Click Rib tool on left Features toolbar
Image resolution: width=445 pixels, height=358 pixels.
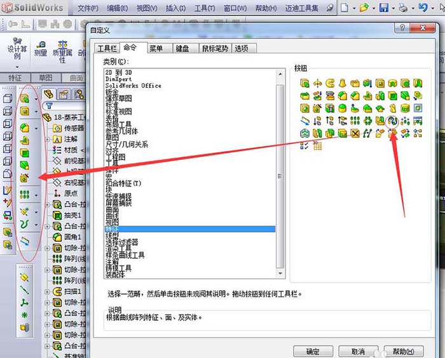(25, 140)
